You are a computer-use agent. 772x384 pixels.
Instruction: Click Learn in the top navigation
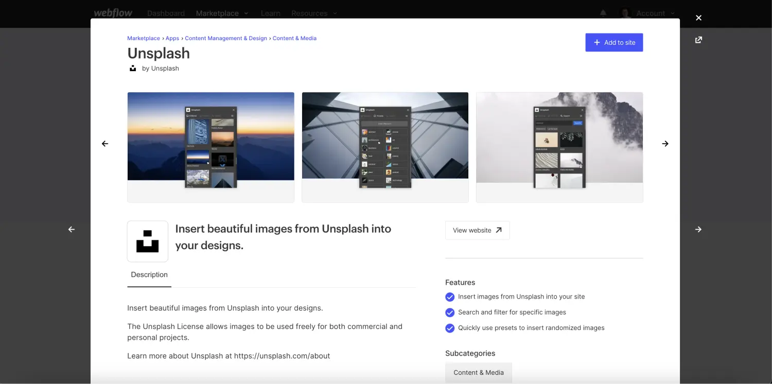[x=270, y=13]
